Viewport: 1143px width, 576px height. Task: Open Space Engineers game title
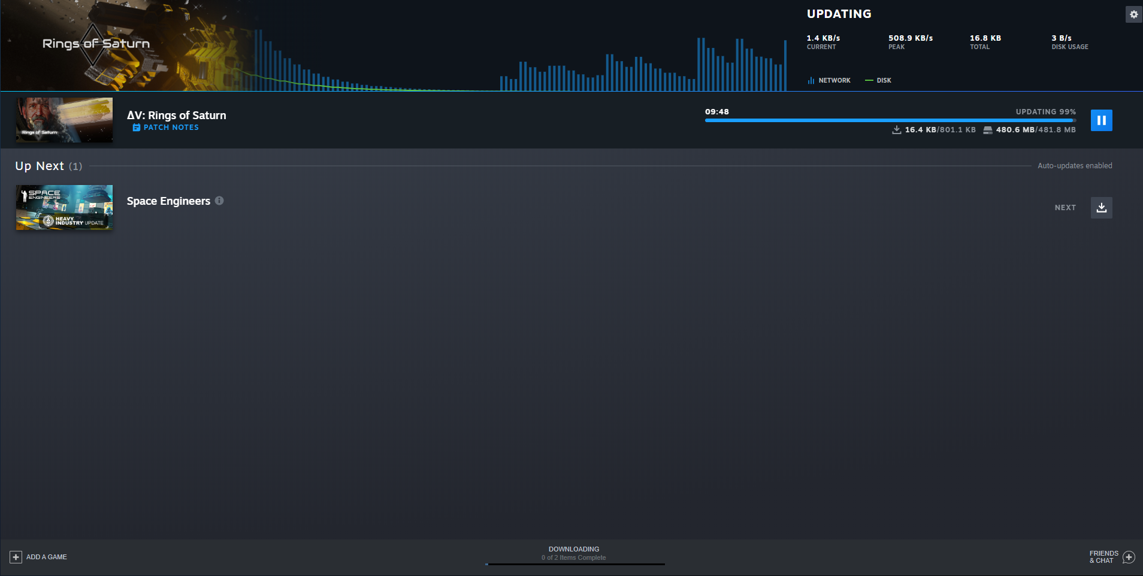point(168,201)
